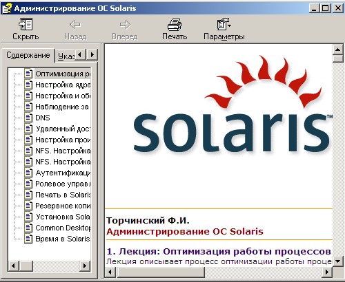Open the Параметры options icon
The image size is (345, 282).
224,24
